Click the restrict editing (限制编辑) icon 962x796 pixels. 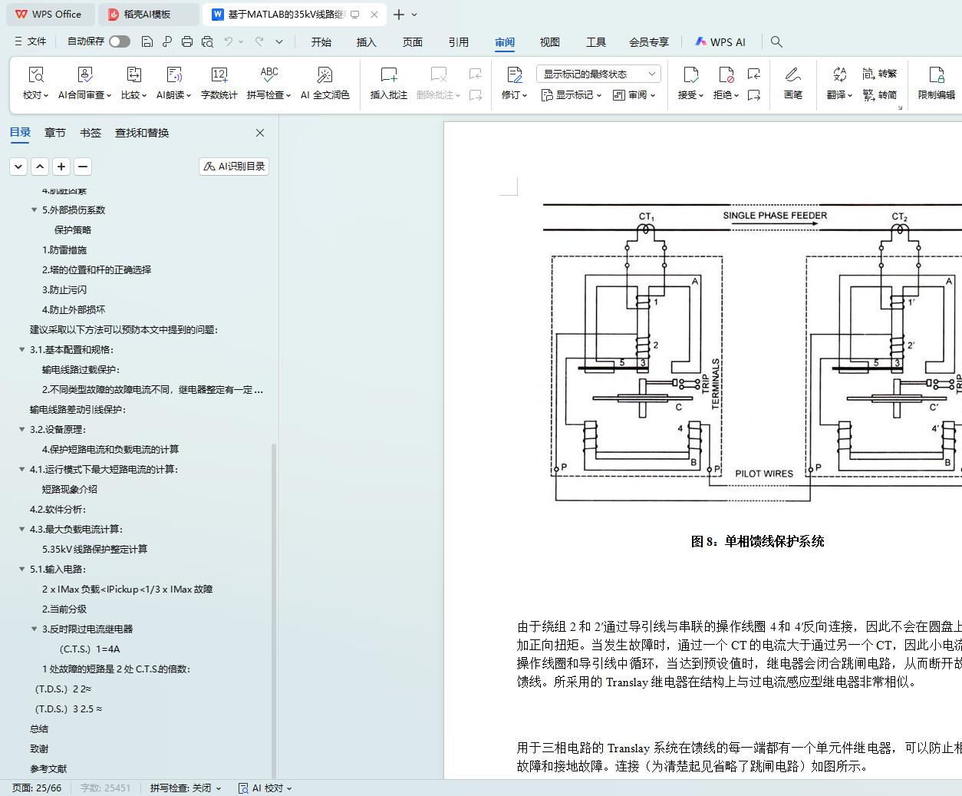[x=936, y=75]
